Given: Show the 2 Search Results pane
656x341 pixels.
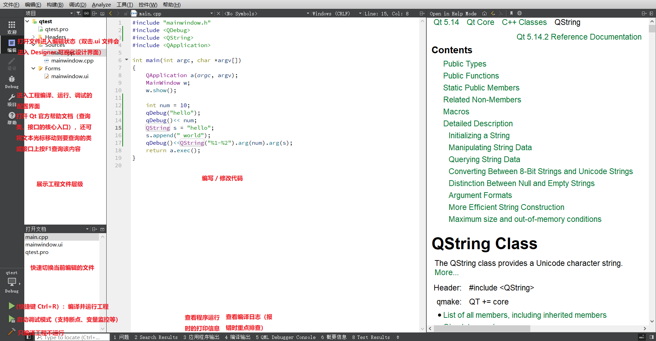Looking at the screenshot, I should [156, 337].
